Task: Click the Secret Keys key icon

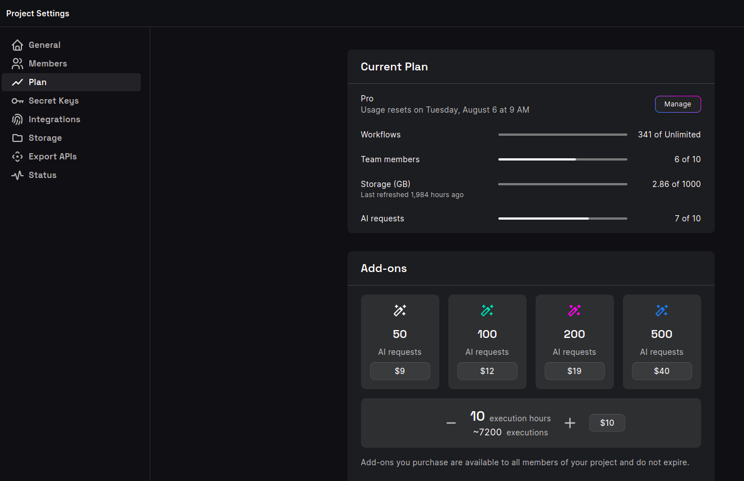Action: click(x=17, y=101)
